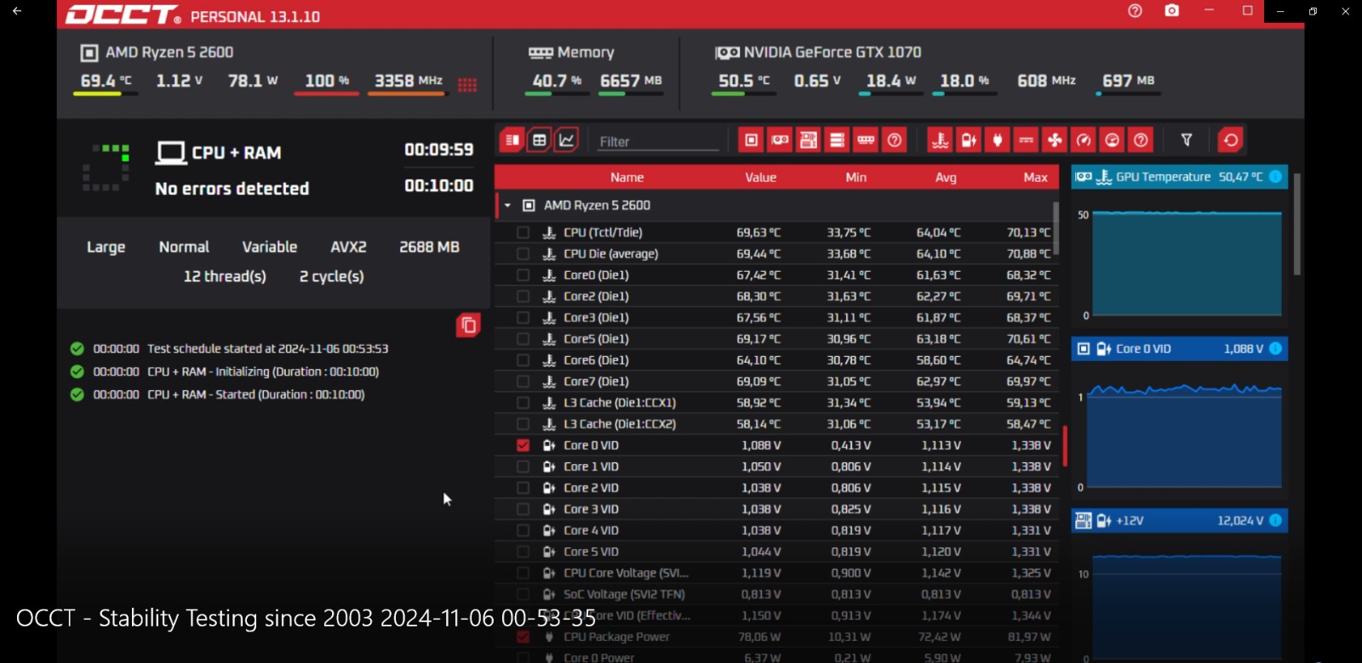
Task: Toggle the unknown-type filter before the funnel
Action: [x=1142, y=140]
